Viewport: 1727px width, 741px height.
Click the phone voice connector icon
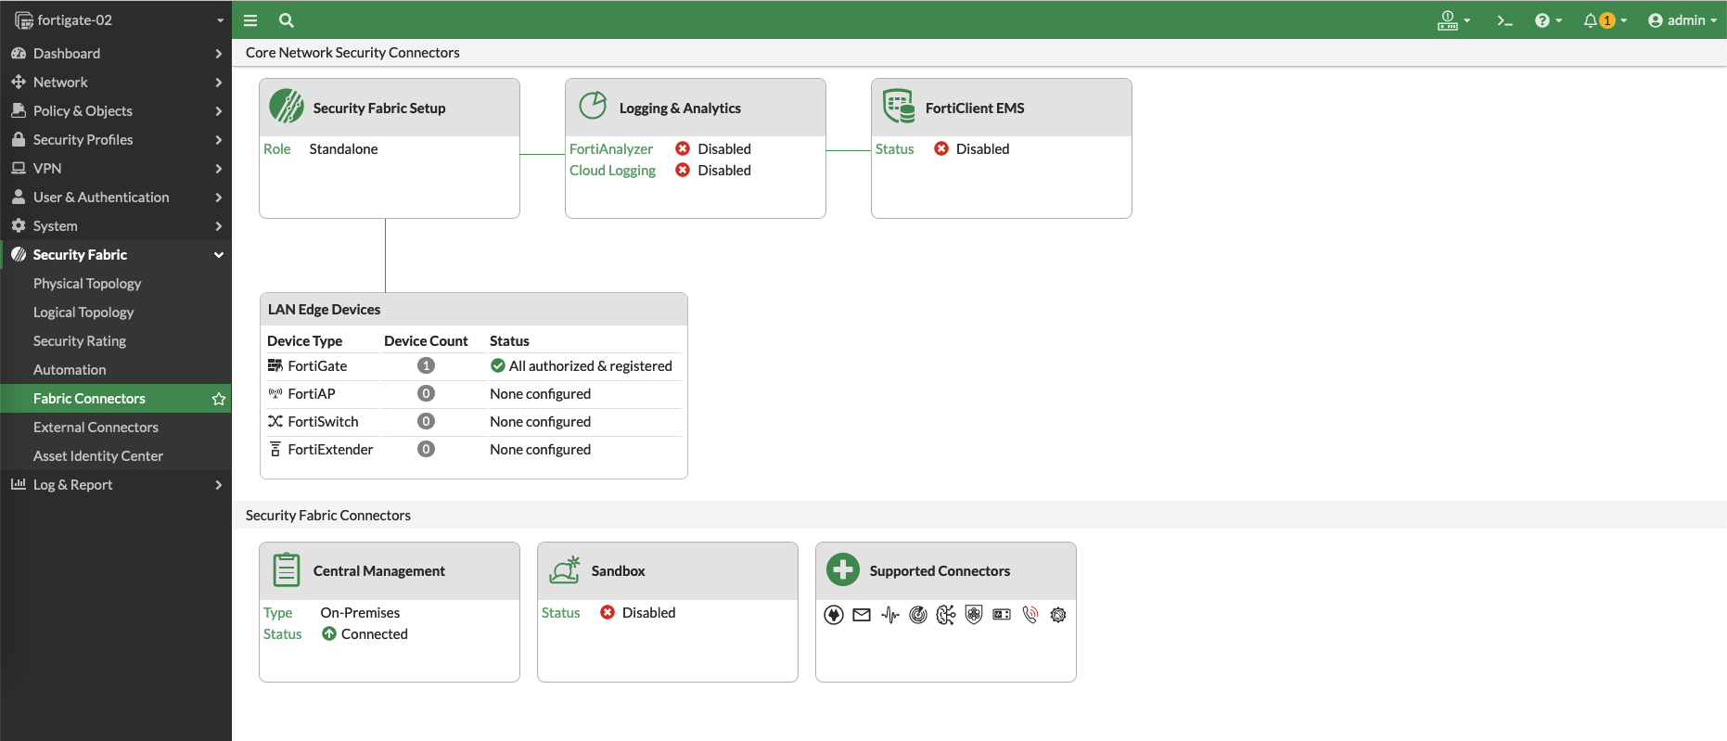tap(1030, 615)
